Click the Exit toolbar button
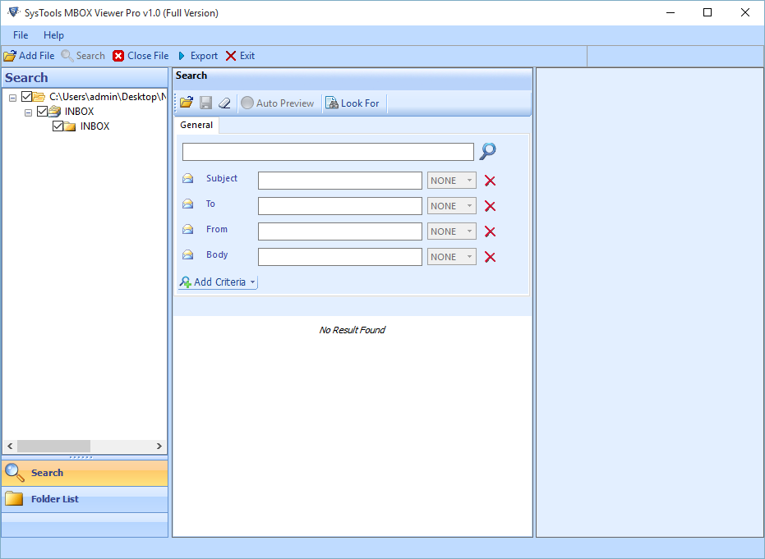The width and height of the screenshot is (765, 559). click(x=241, y=56)
